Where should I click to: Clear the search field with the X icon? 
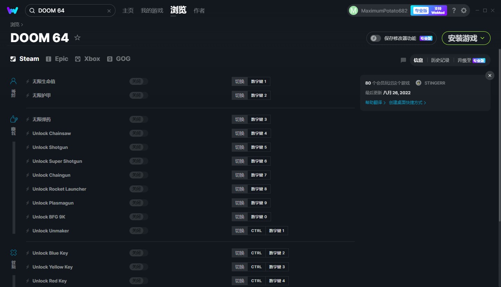pos(109,11)
